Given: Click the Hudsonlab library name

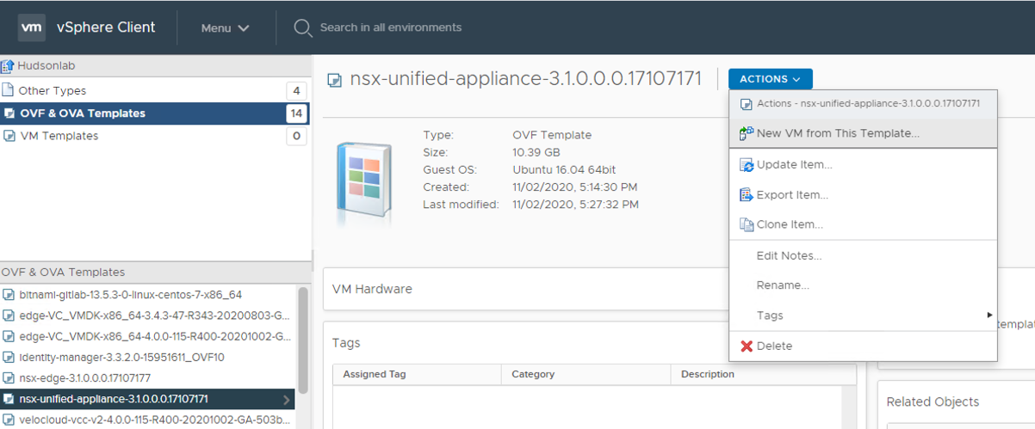Looking at the screenshot, I should tap(46, 65).
